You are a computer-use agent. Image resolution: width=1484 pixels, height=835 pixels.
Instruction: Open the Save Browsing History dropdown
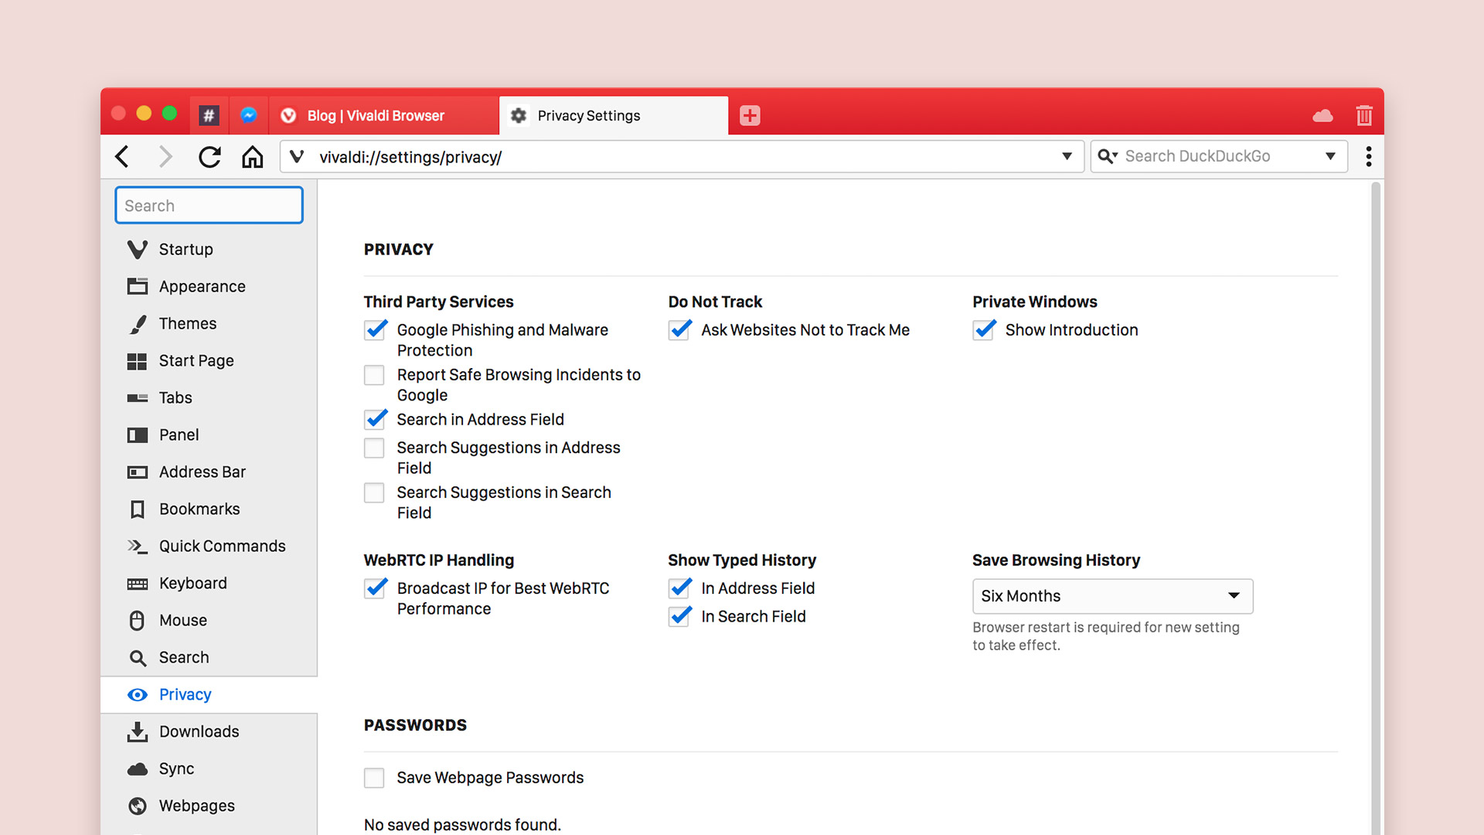[x=1112, y=596]
